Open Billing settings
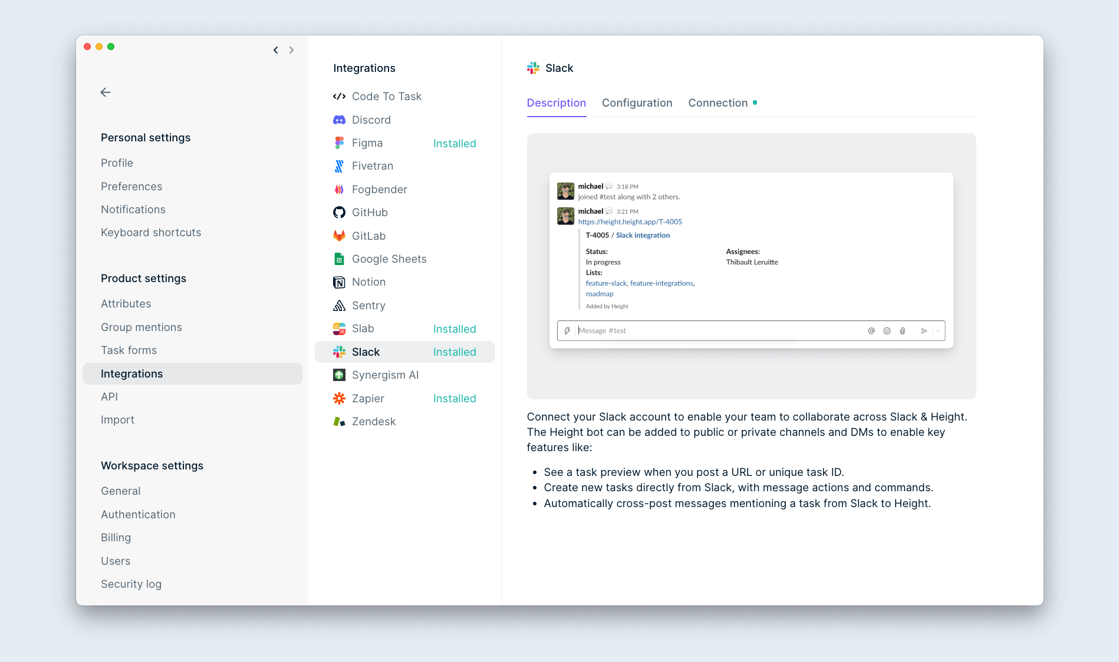The width and height of the screenshot is (1119, 662). 116,538
